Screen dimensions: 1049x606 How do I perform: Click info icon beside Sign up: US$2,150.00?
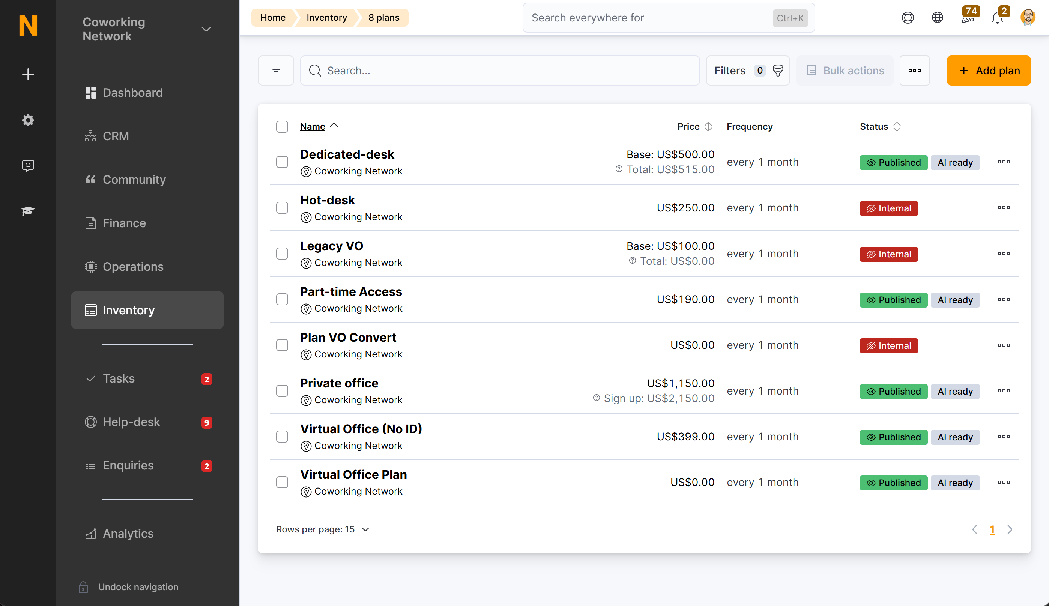point(596,398)
